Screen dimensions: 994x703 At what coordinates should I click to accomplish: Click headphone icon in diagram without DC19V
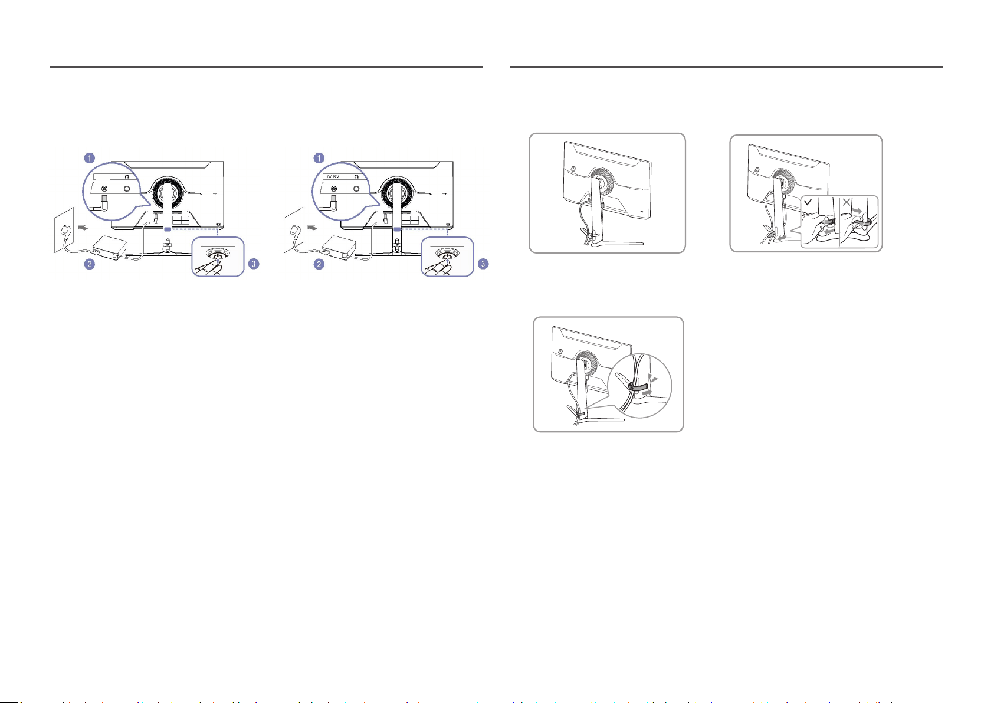126,176
